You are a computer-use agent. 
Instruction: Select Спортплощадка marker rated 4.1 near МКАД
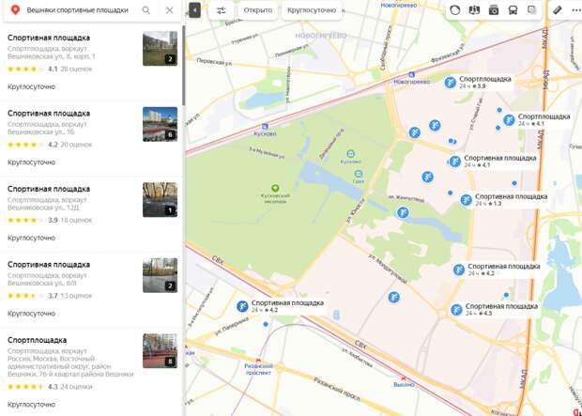point(509,120)
